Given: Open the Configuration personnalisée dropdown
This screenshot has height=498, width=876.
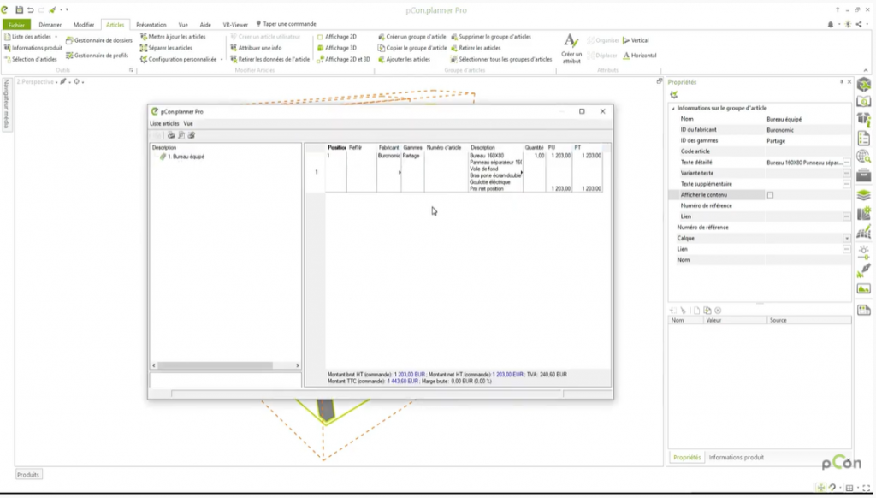Looking at the screenshot, I should [x=222, y=59].
